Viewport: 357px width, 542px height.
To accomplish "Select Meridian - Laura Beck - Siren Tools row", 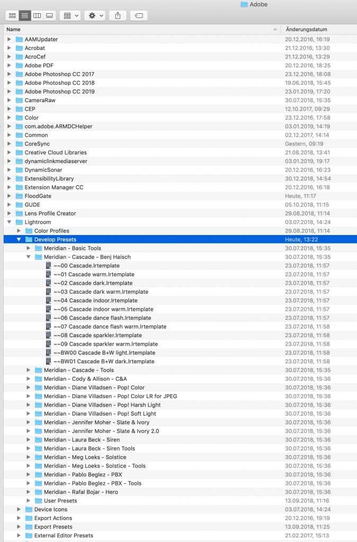I will pos(180,449).
